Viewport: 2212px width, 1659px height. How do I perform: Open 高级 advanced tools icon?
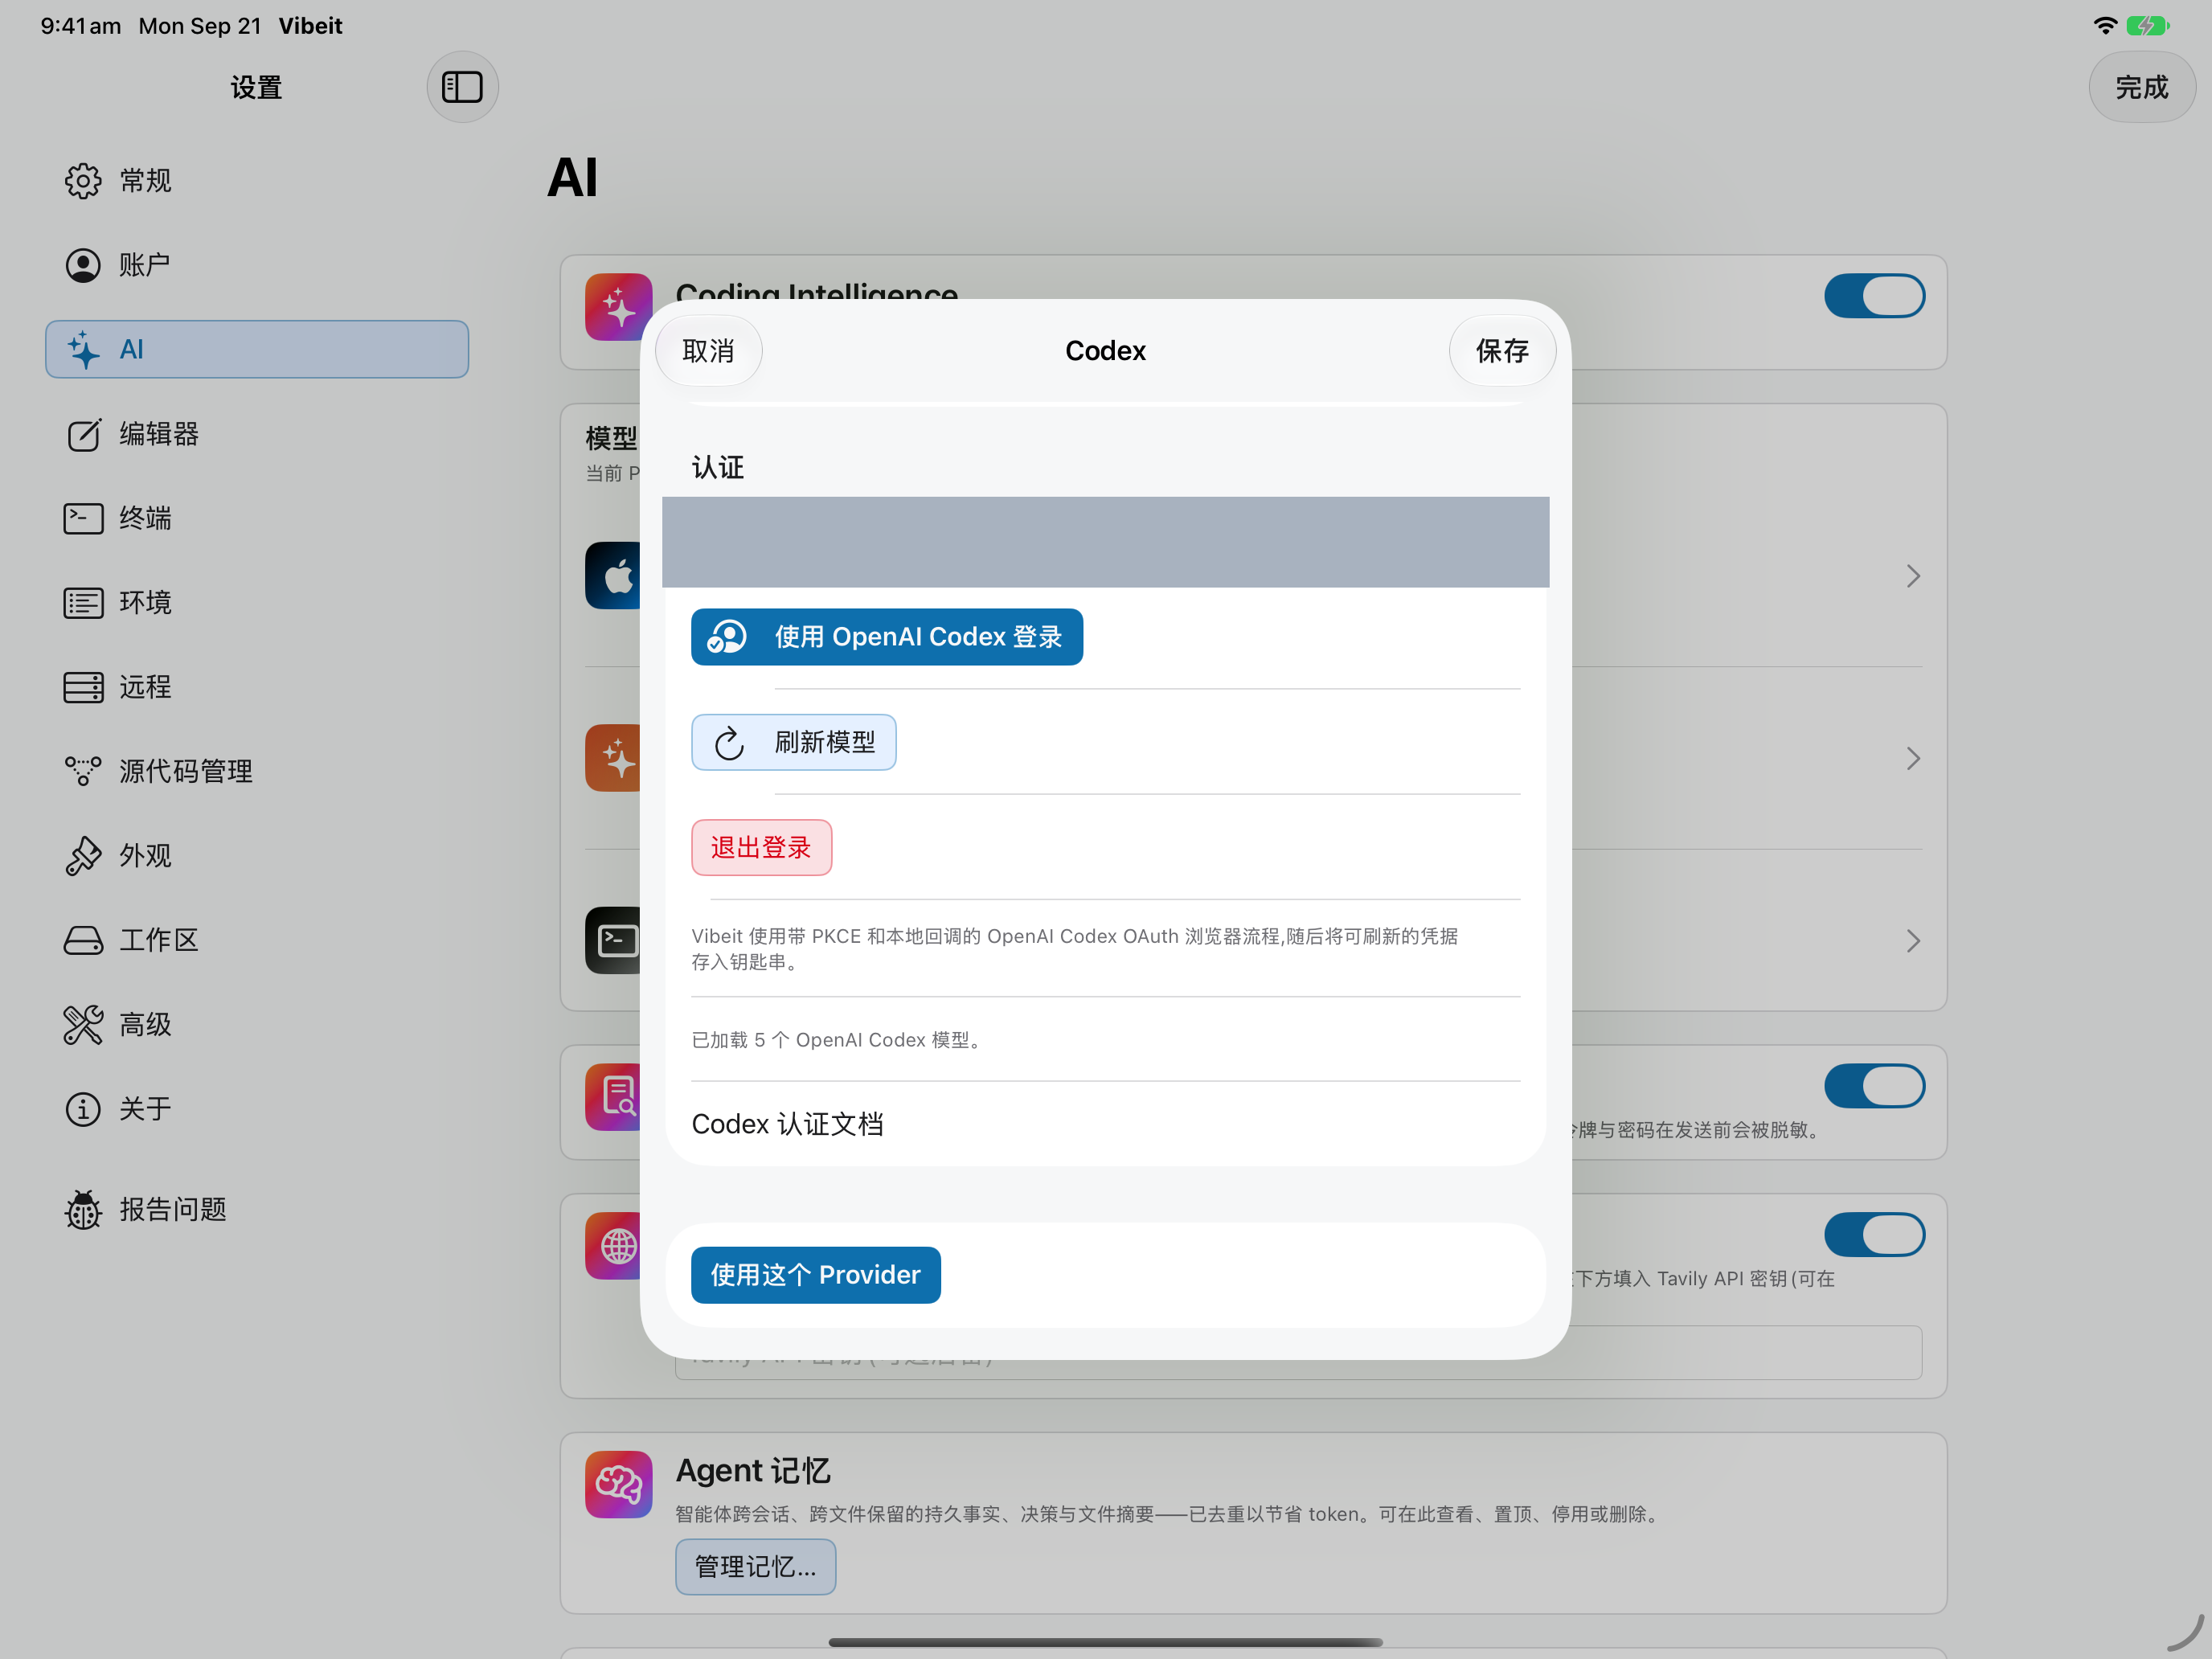(x=83, y=1025)
